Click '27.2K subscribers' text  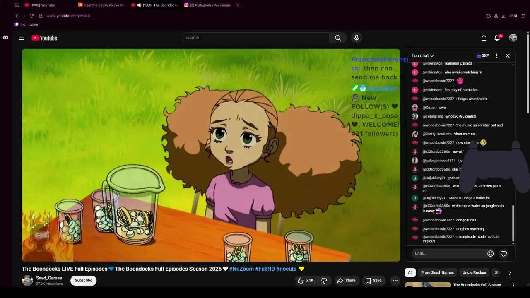[x=49, y=284]
